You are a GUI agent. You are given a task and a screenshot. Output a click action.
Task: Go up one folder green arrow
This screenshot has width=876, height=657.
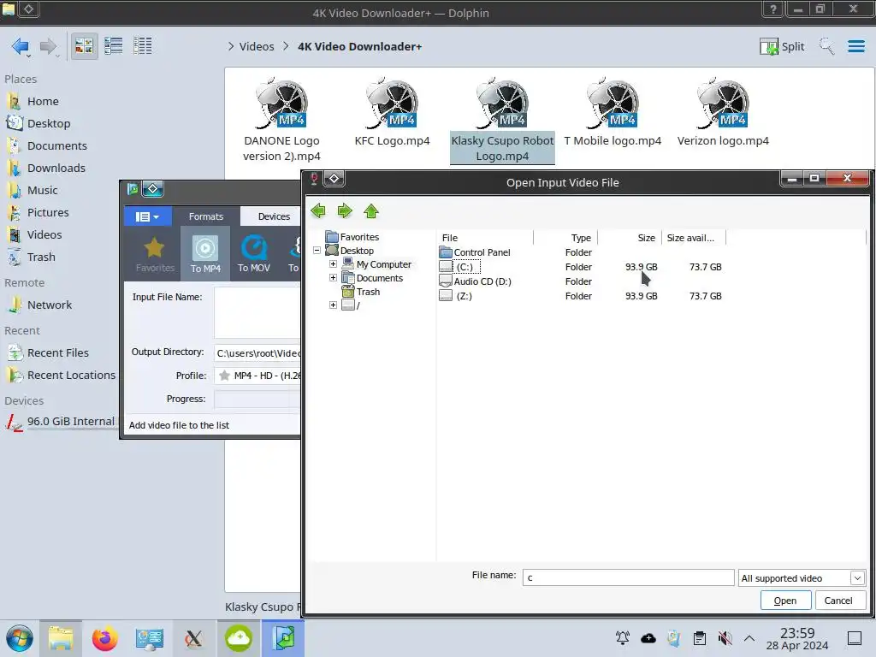click(371, 211)
